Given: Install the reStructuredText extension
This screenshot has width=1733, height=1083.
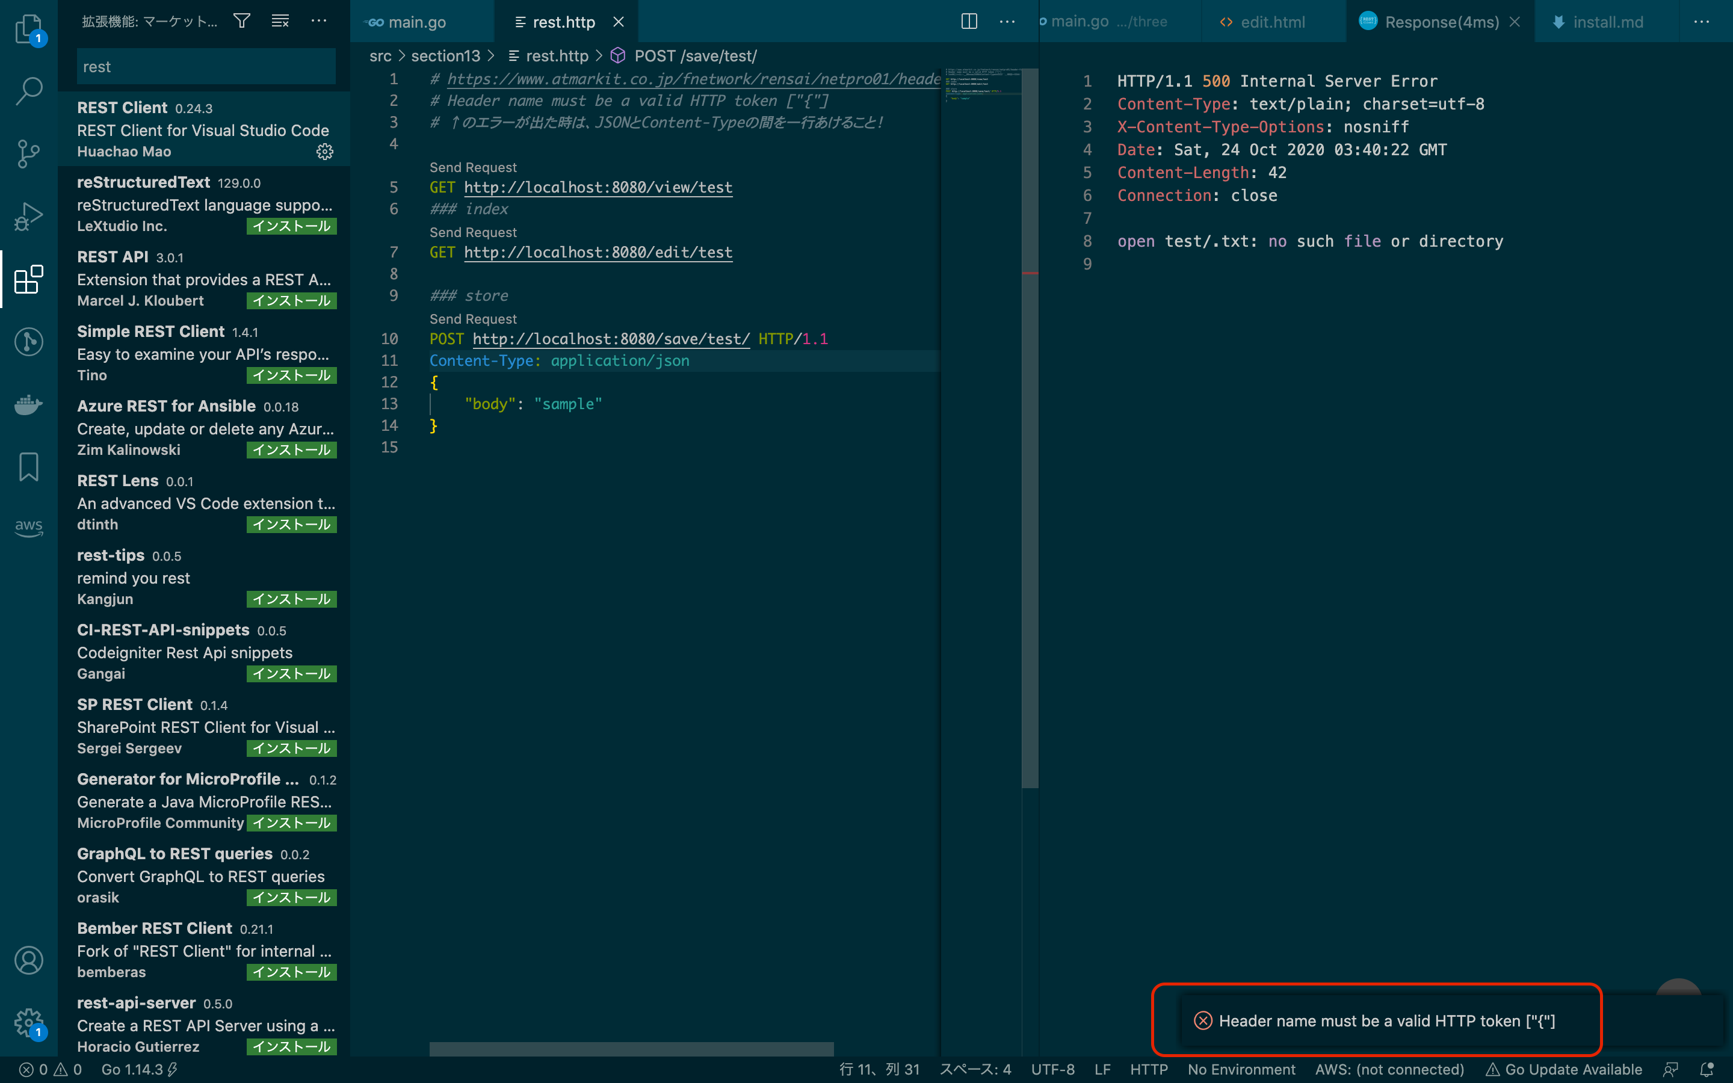Looking at the screenshot, I should [x=291, y=226].
